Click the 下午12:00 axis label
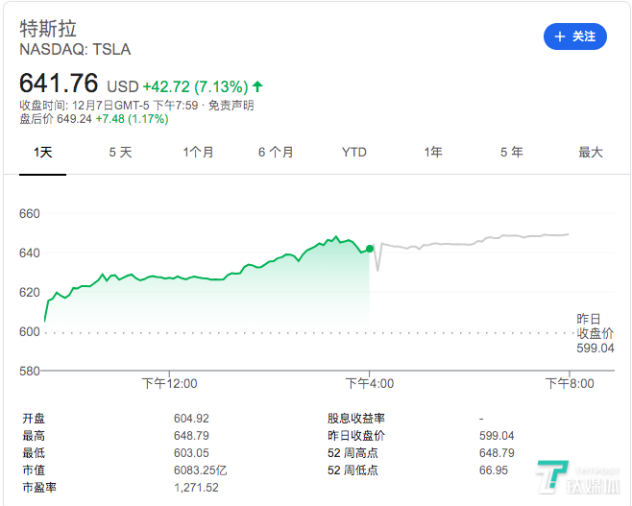Image resolution: width=632 pixels, height=506 pixels. [x=169, y=383]
